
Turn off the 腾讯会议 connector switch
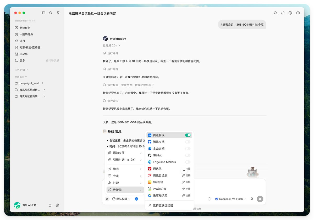click(x=188, y=135)
